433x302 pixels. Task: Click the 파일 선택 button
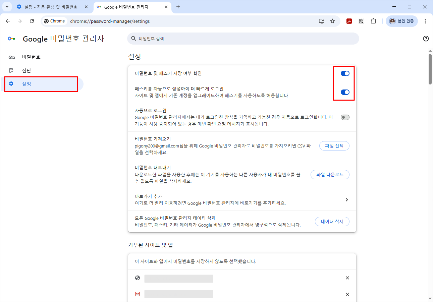click(x=334, y=146)
